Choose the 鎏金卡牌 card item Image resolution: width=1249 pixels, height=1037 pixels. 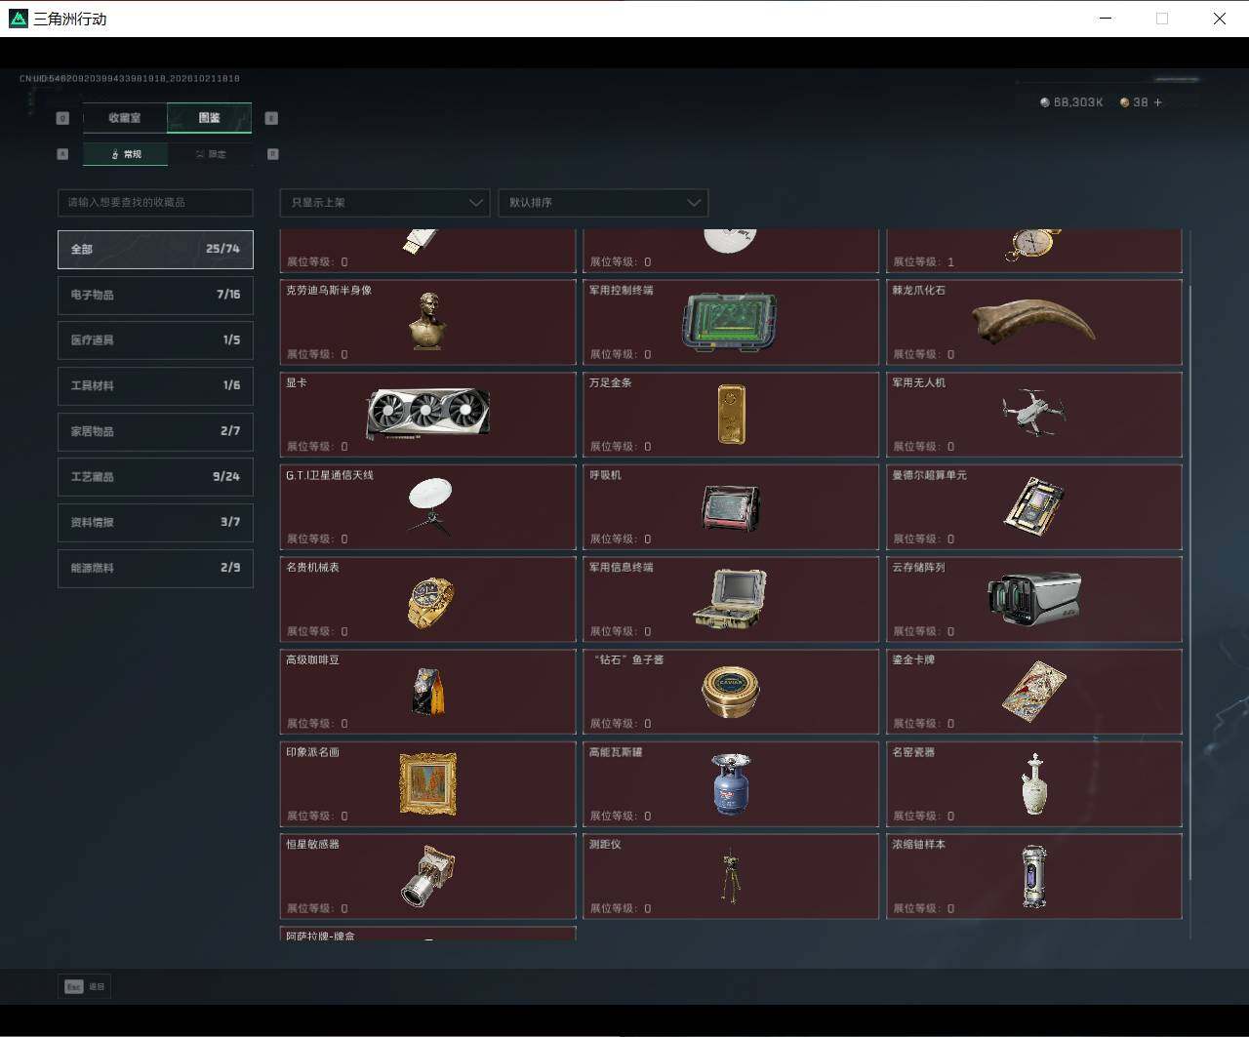pos(1034,692)
